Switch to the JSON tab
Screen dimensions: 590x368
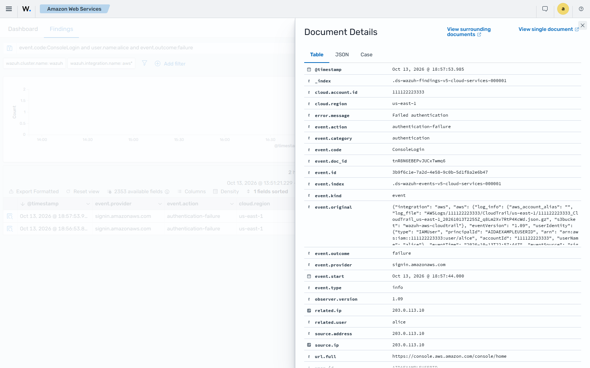click(x=342, y=54)
